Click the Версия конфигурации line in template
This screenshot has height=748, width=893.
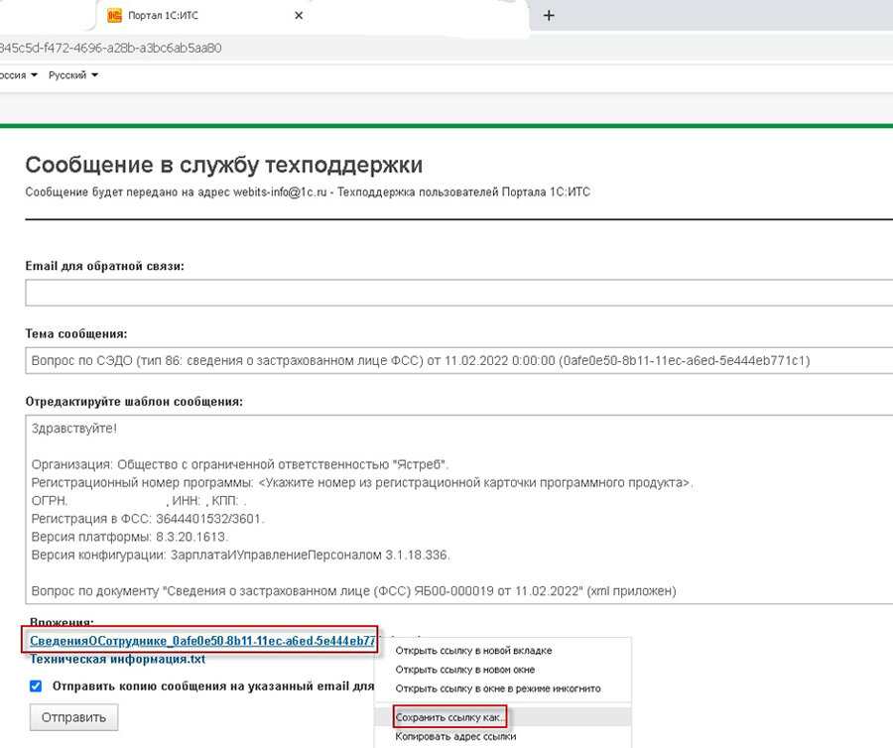241,555
